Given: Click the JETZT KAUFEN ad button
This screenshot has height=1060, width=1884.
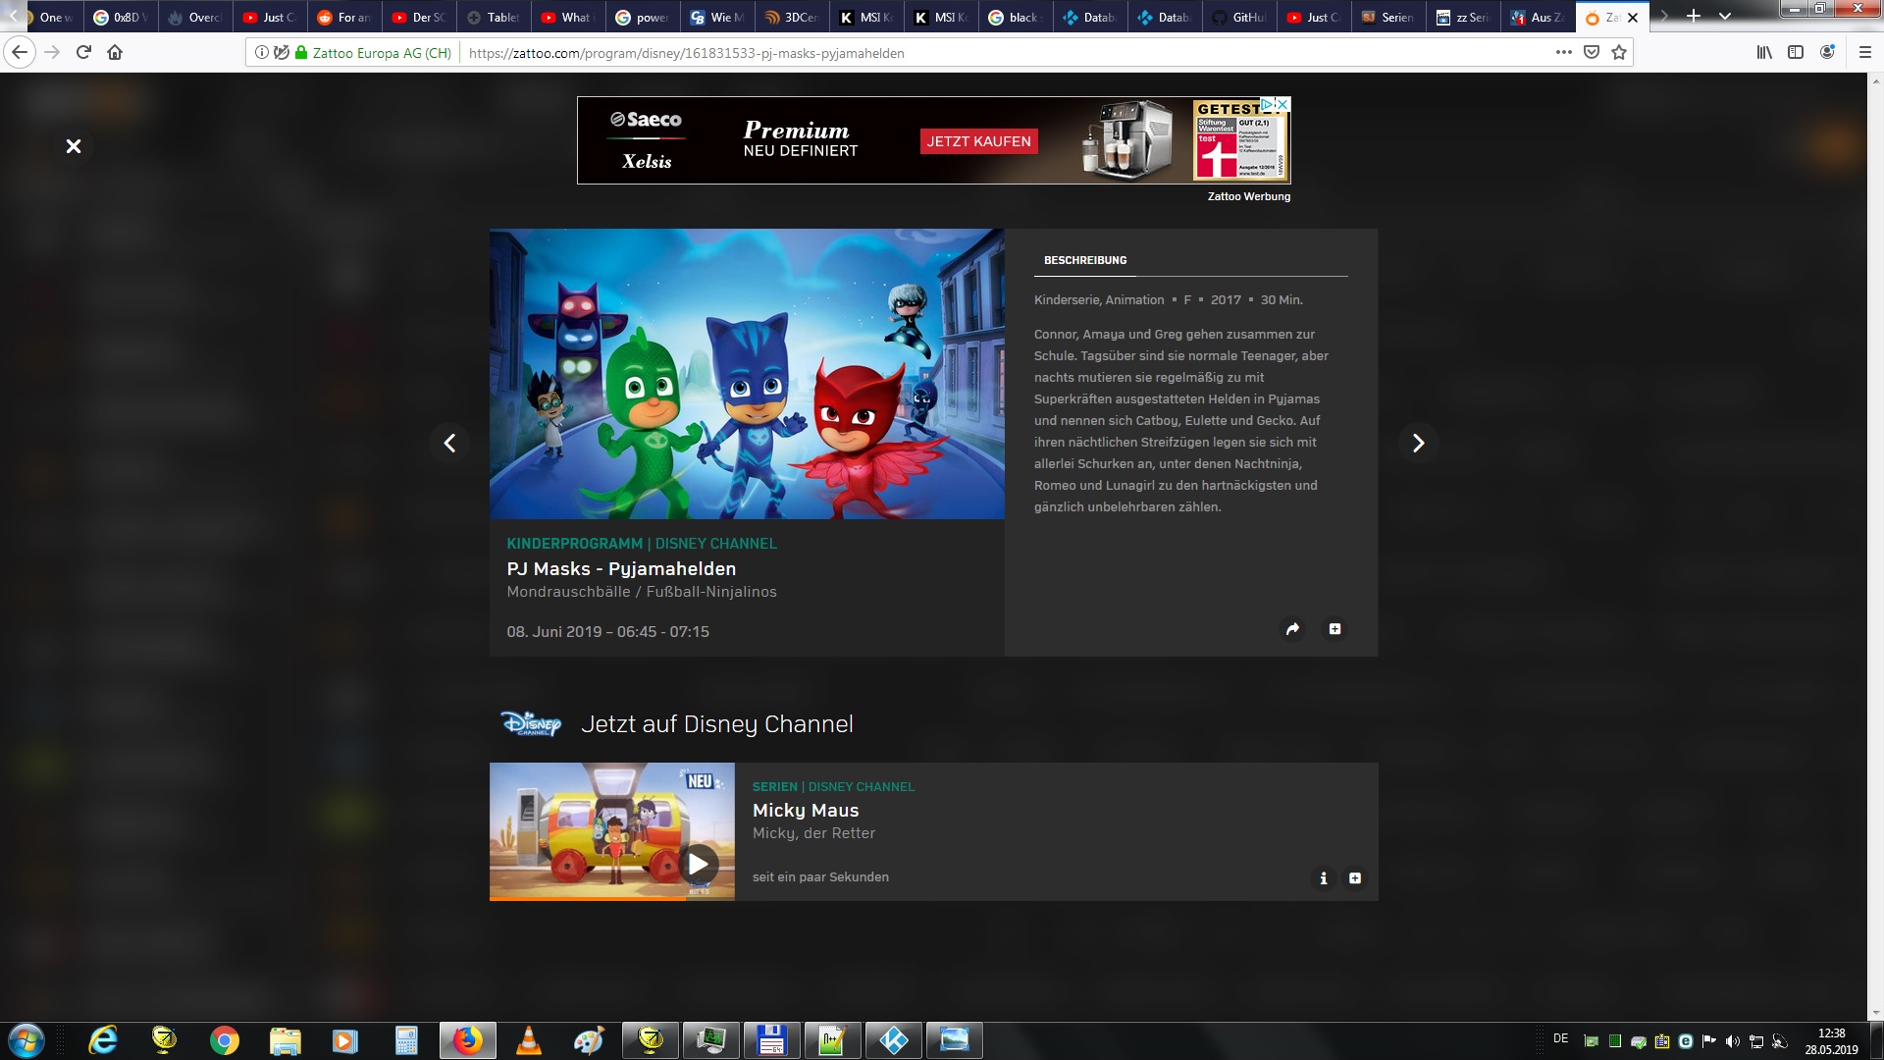Looking at the screenshot, I should (x=979, y=141).
